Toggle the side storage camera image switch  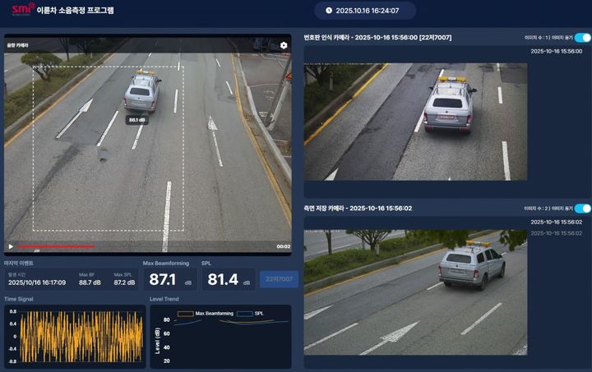tap(582, 209)
